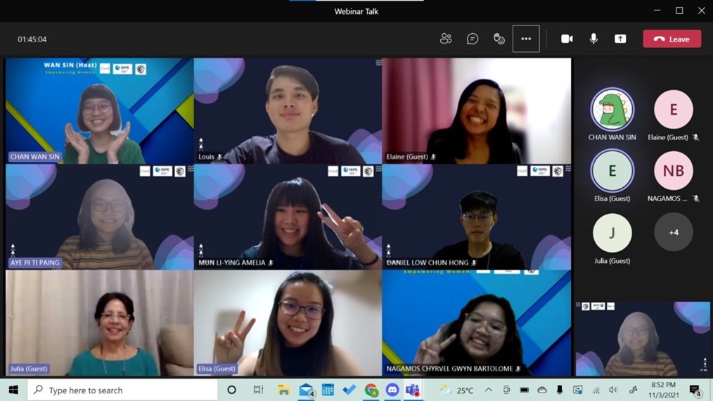
Task: Open the 25°C weather widget
Action: (457, 390)
